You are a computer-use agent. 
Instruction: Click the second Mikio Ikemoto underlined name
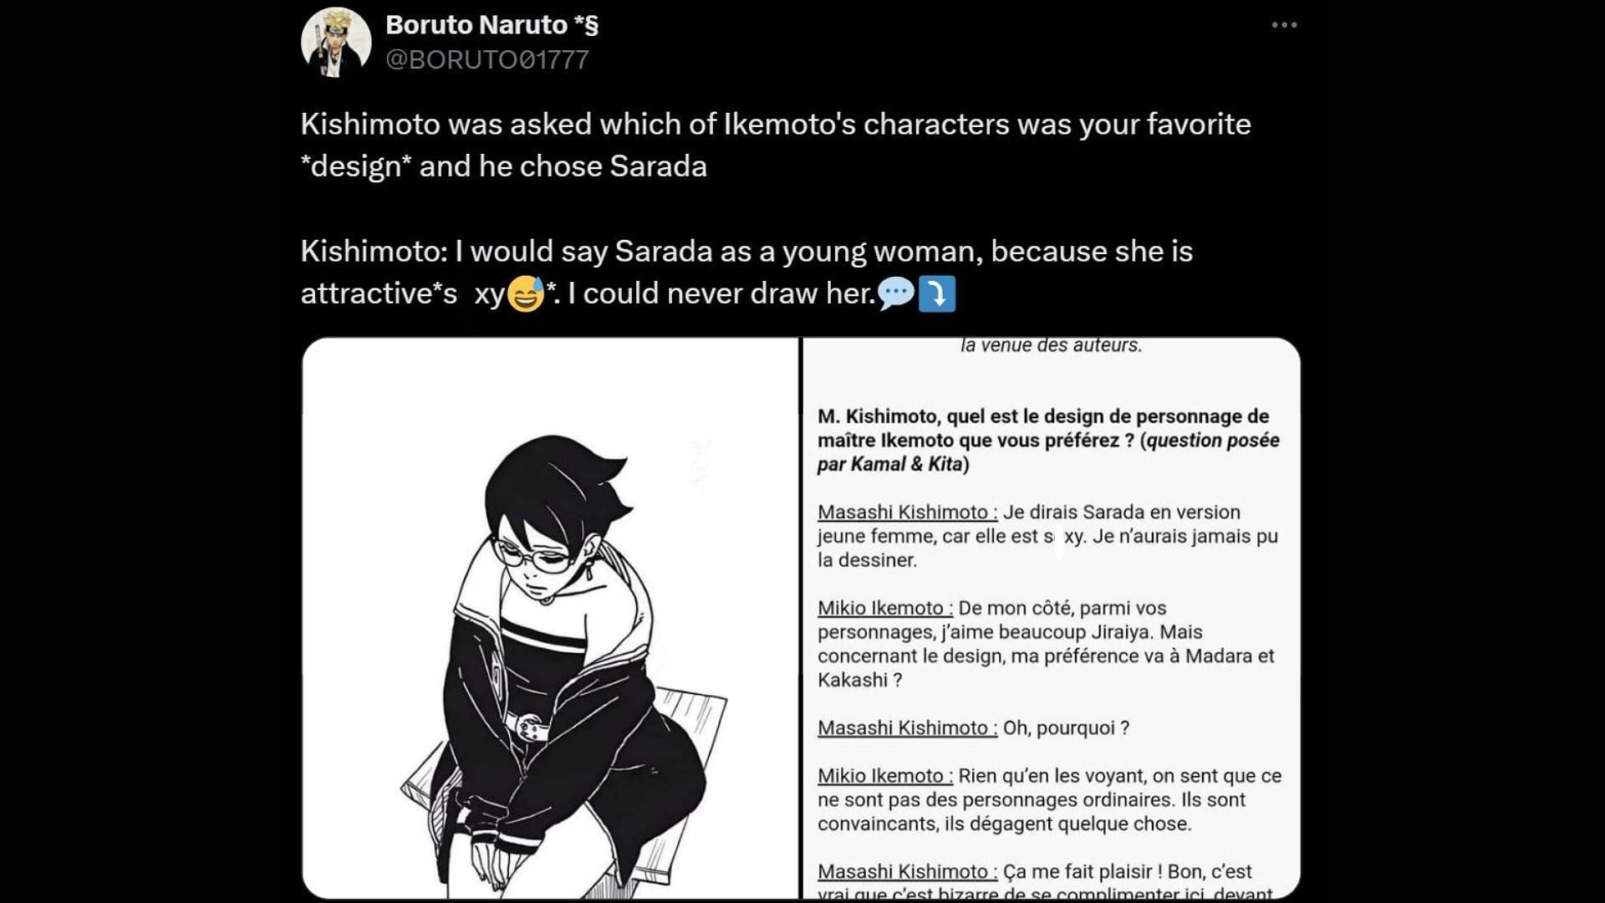tap(885, 777)
